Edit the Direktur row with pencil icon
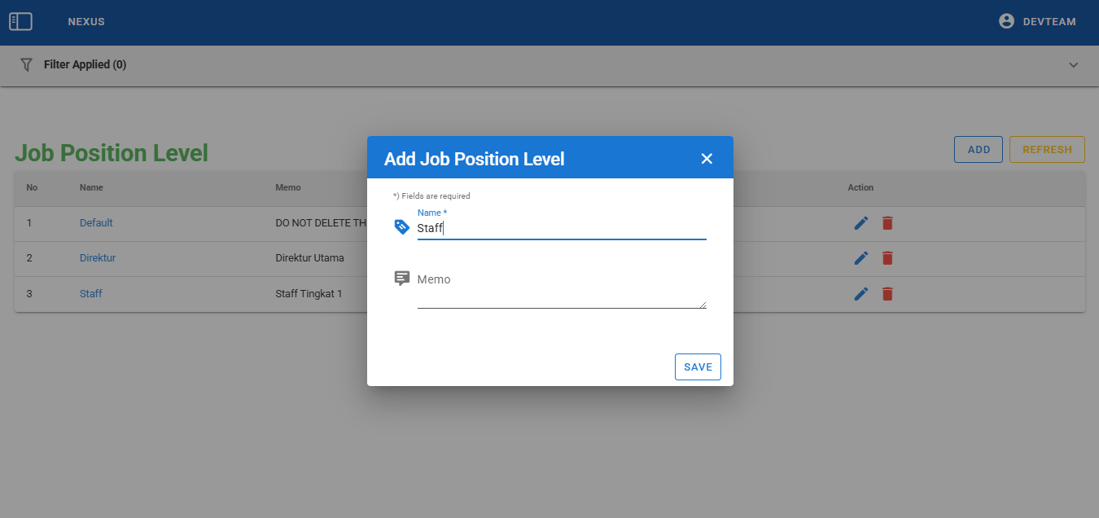 click(x=861, y=258)
